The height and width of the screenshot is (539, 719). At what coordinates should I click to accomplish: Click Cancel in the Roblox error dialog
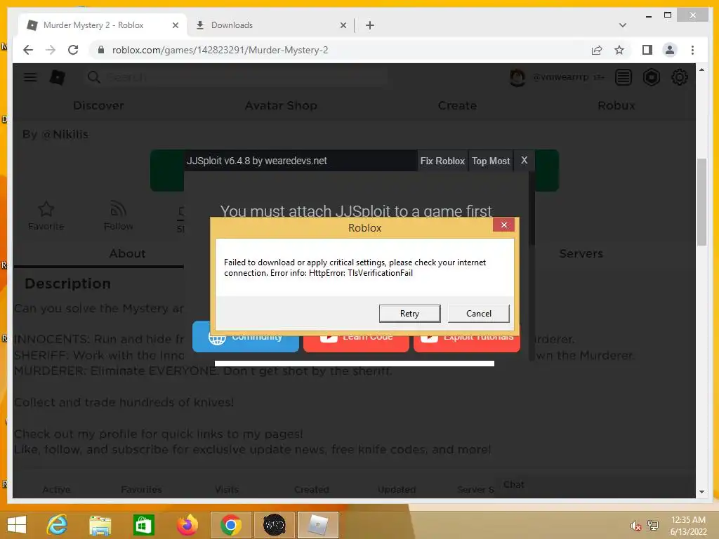point(478,314)
